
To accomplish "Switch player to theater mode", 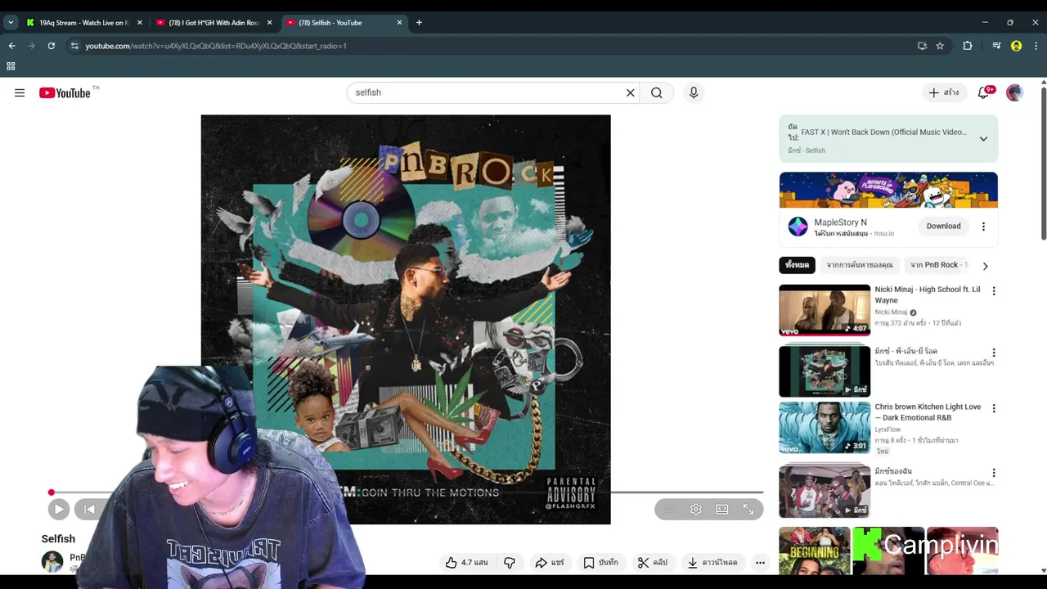I will pyautogui.click(x=722, y=509).
